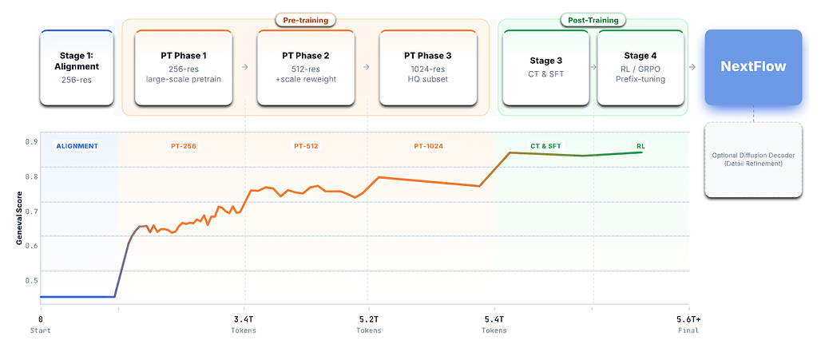Open the PT Phase 2 scale reweight card
The height and width of the screenshot is (356, 821).
[305, 67]
